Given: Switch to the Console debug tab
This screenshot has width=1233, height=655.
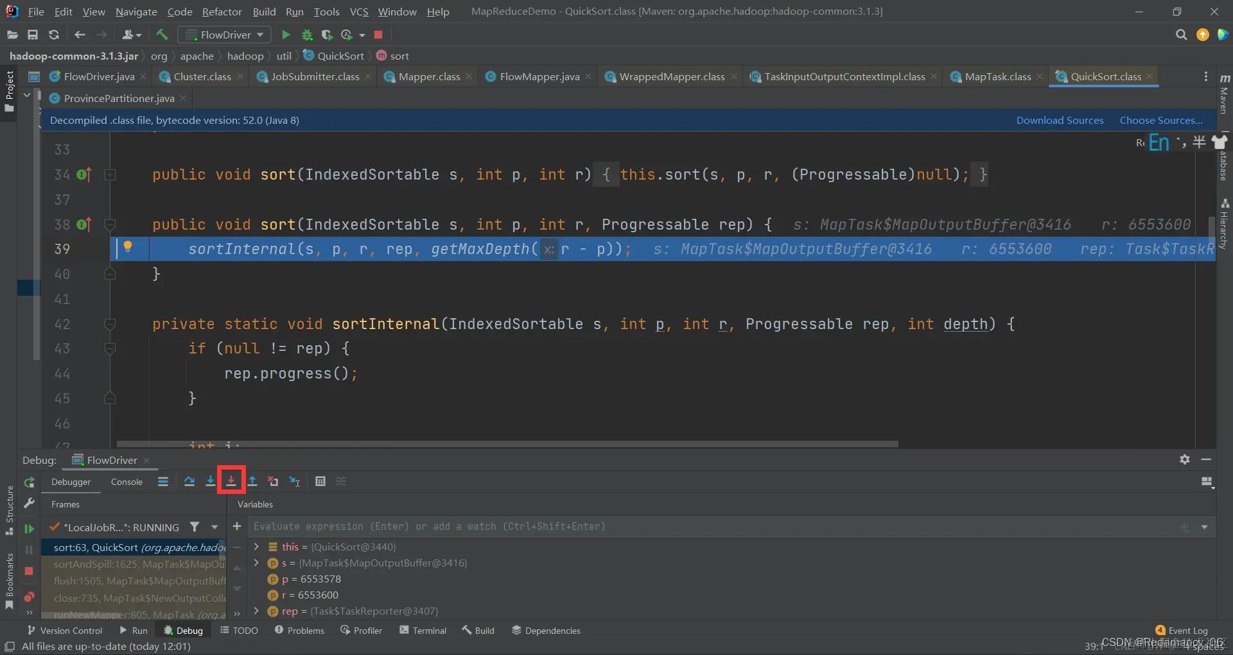Looking at the screenshot, I should (x=127, y=482).
